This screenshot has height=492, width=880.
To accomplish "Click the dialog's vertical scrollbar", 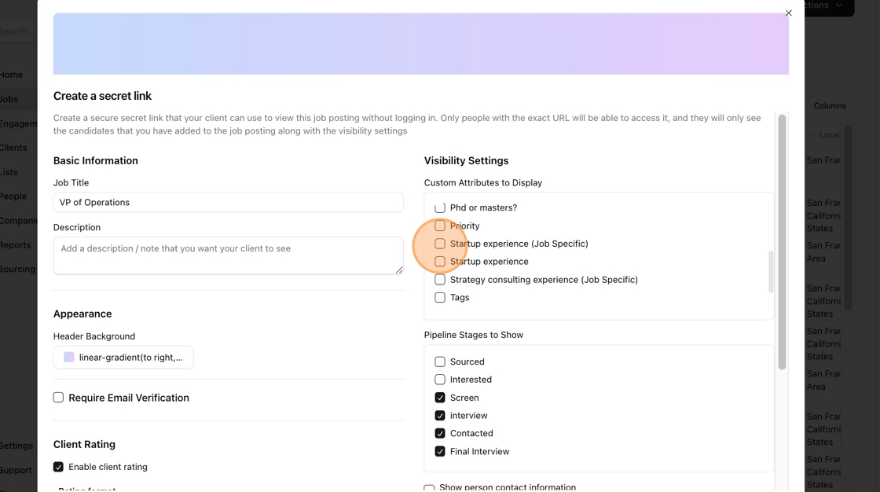I will coord(782,242).
